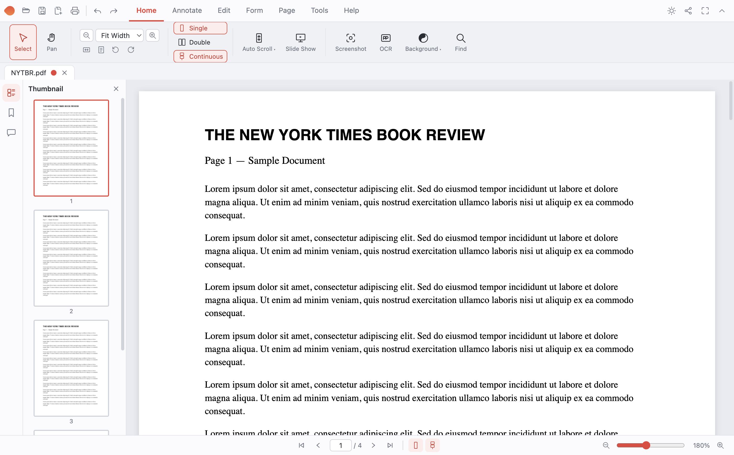Open the Bookmarks sidebar panel
This screenshot has width=734, height=455.
11,113
